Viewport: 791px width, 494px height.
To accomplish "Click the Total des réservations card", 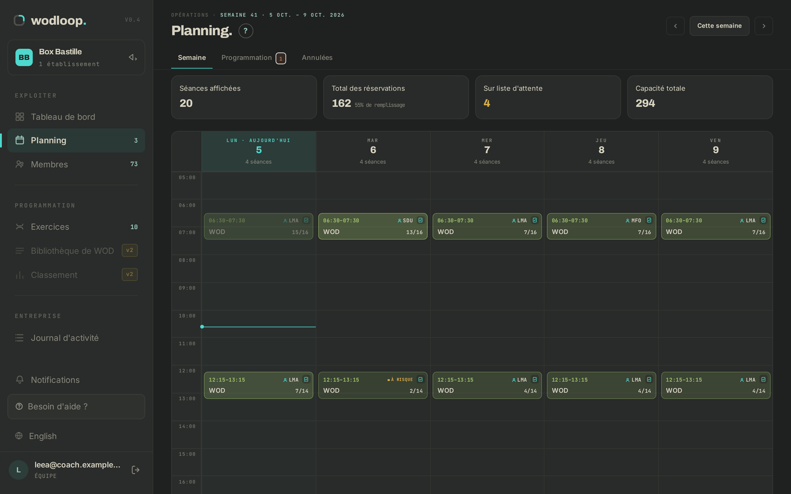I will (x=396, y=97).
